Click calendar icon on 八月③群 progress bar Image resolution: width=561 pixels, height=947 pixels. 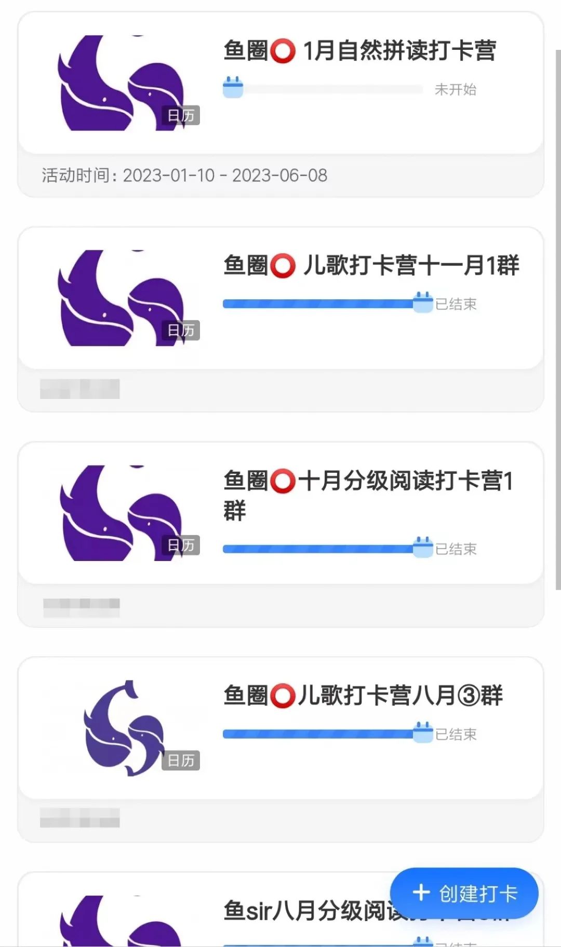(x=423, y=732)
